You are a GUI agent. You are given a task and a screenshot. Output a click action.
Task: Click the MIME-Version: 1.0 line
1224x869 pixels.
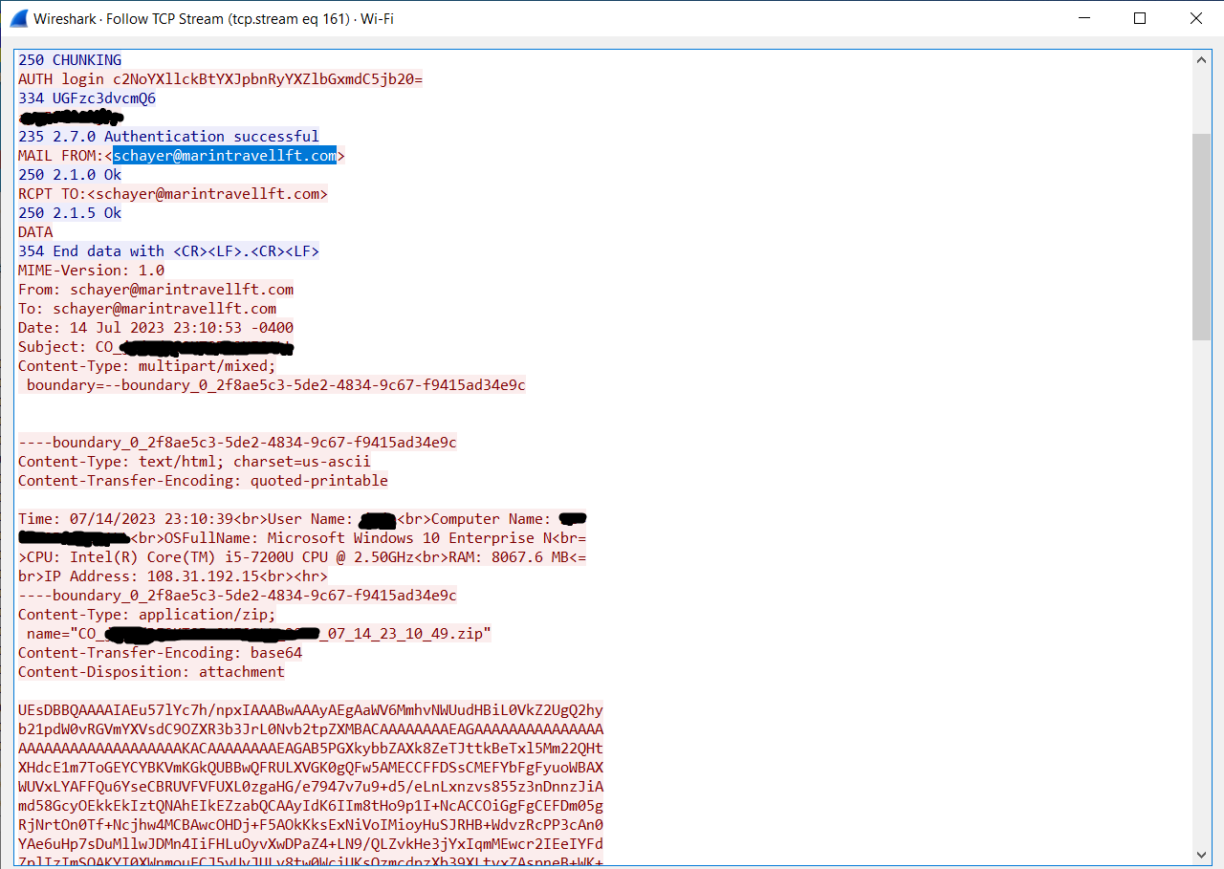coord(91,271)
